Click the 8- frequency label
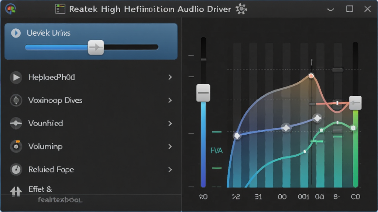Screen dimensions: 378x212 tap(337, 197)
